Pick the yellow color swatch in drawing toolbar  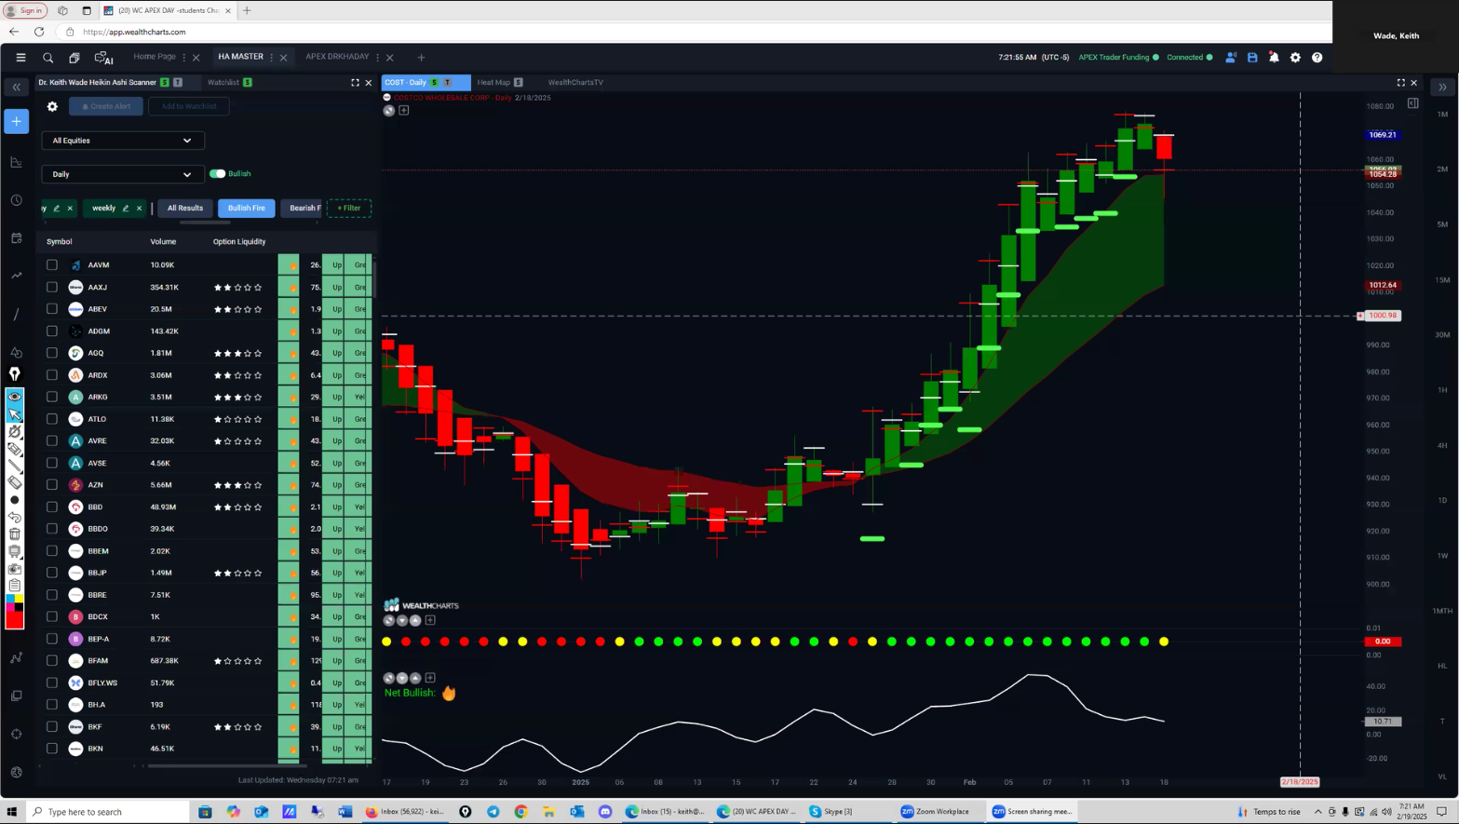point(19,600)
